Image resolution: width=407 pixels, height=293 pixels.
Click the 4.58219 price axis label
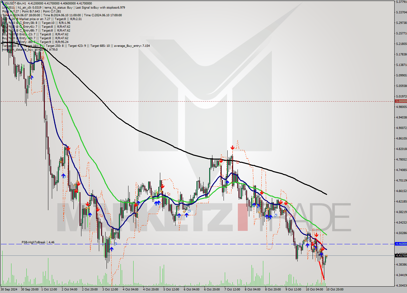click(401, 212)
